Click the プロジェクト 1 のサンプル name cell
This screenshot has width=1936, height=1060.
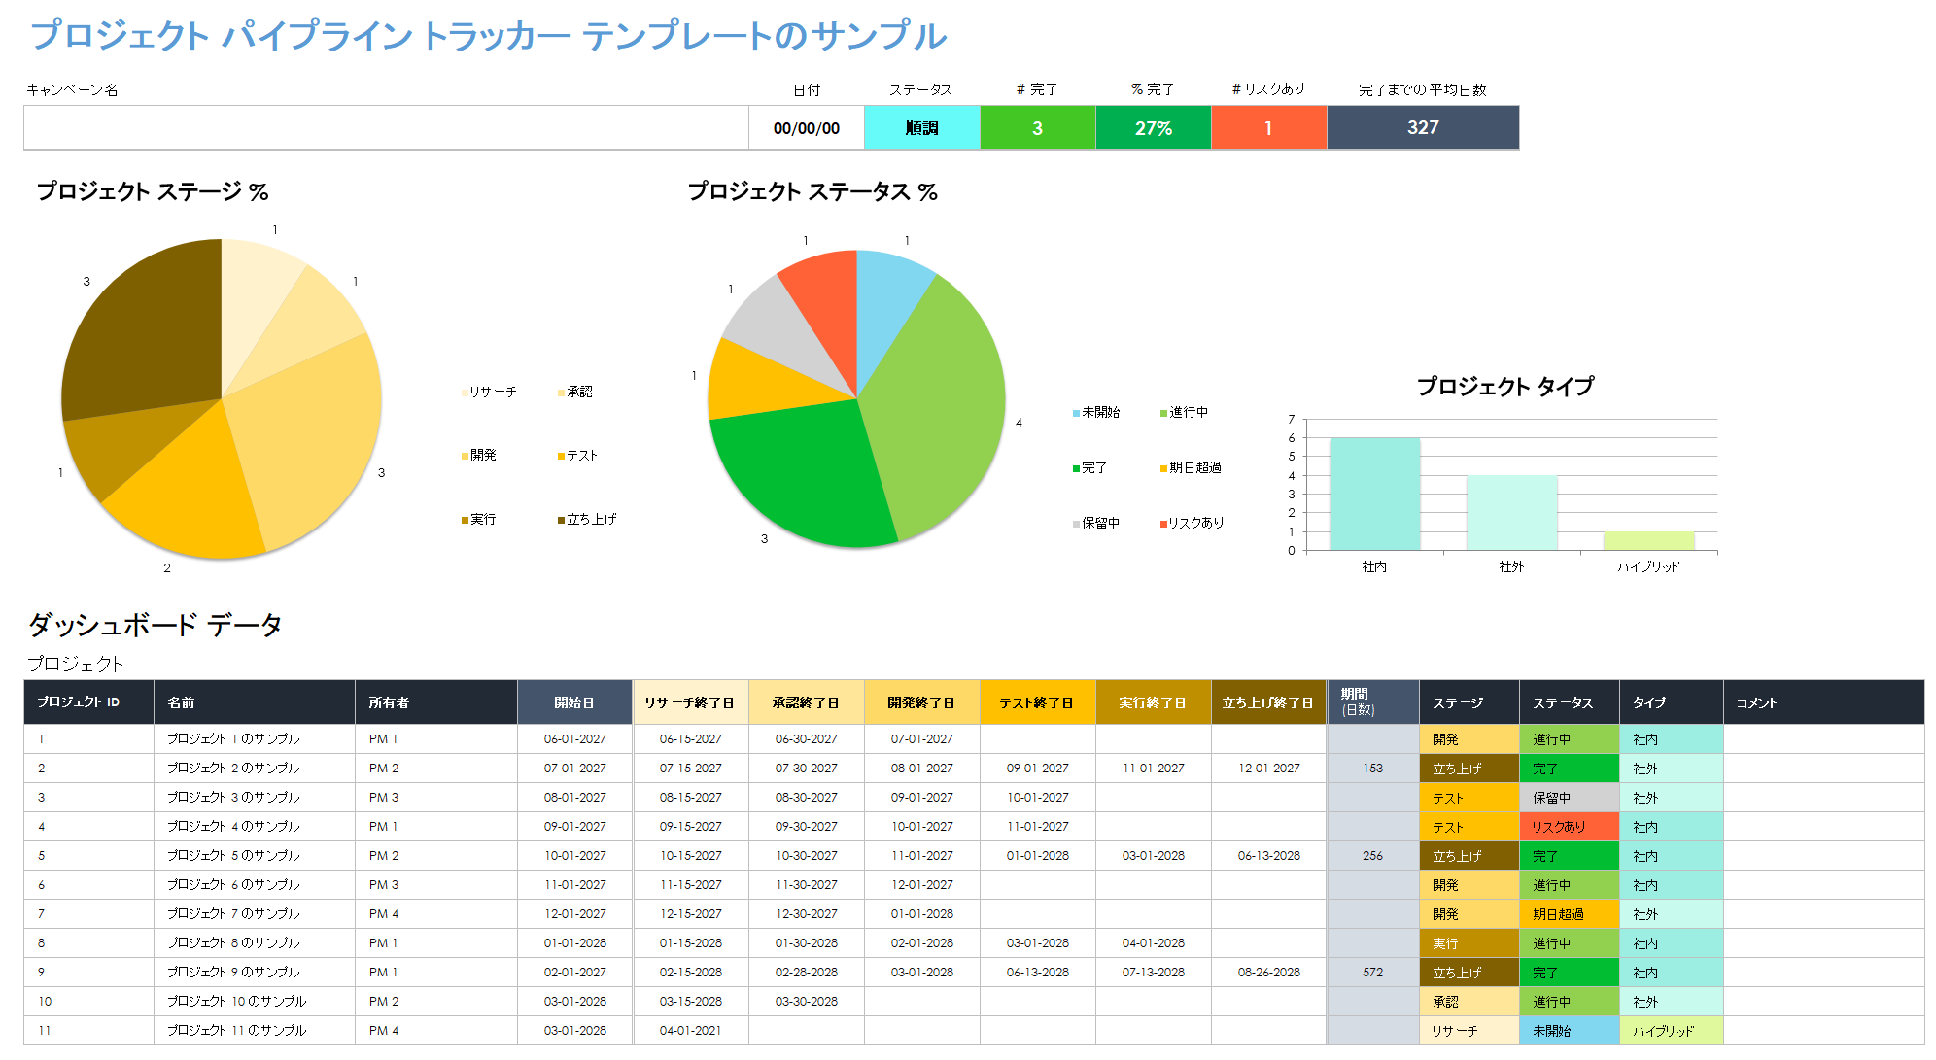click(255, 739)
